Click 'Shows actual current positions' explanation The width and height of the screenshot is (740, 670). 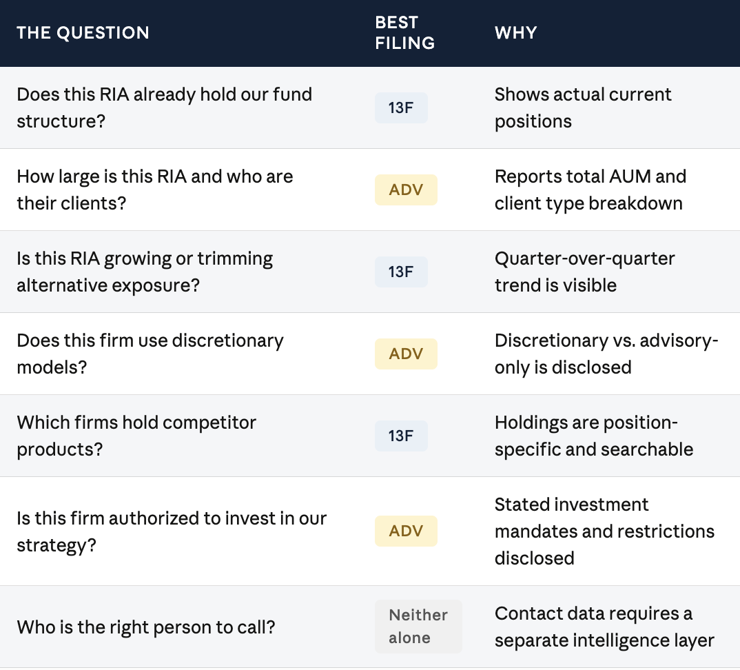coord(583,108)
